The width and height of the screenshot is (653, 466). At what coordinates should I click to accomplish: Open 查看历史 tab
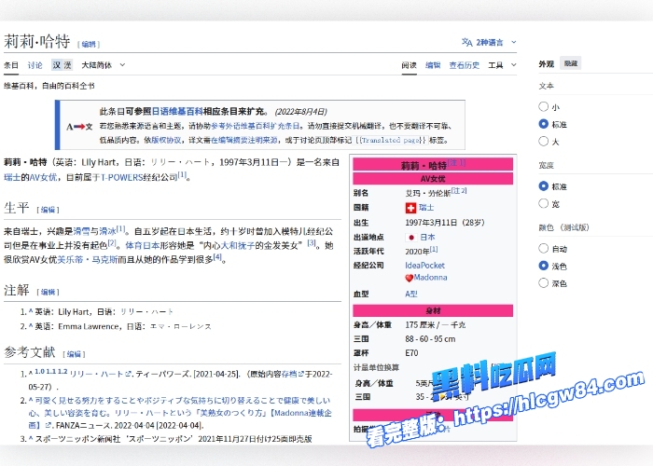464,65
